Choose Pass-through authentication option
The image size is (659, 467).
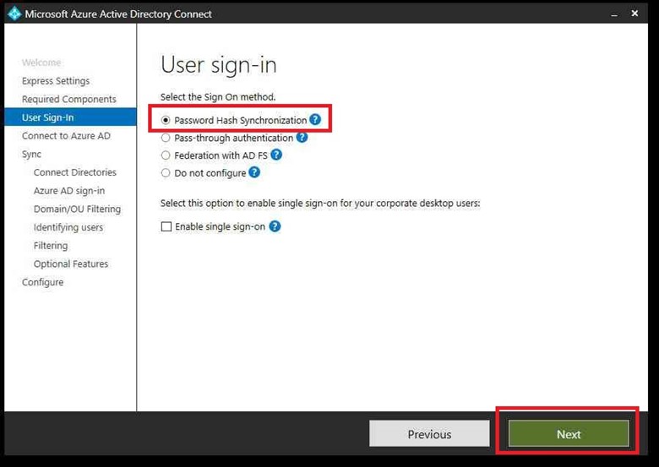[166, 138]
